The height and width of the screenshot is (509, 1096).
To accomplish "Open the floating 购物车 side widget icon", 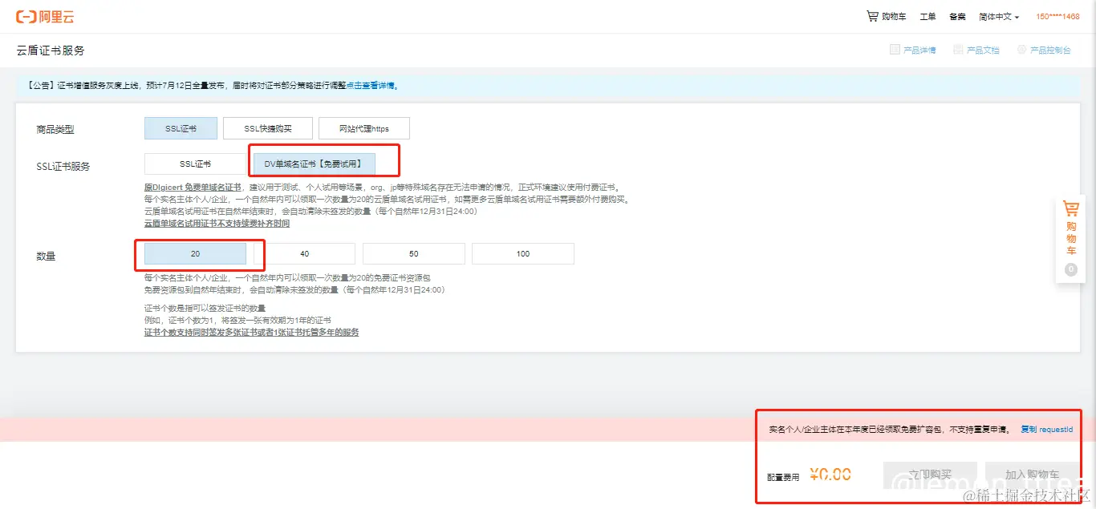I will [1071, 209].
